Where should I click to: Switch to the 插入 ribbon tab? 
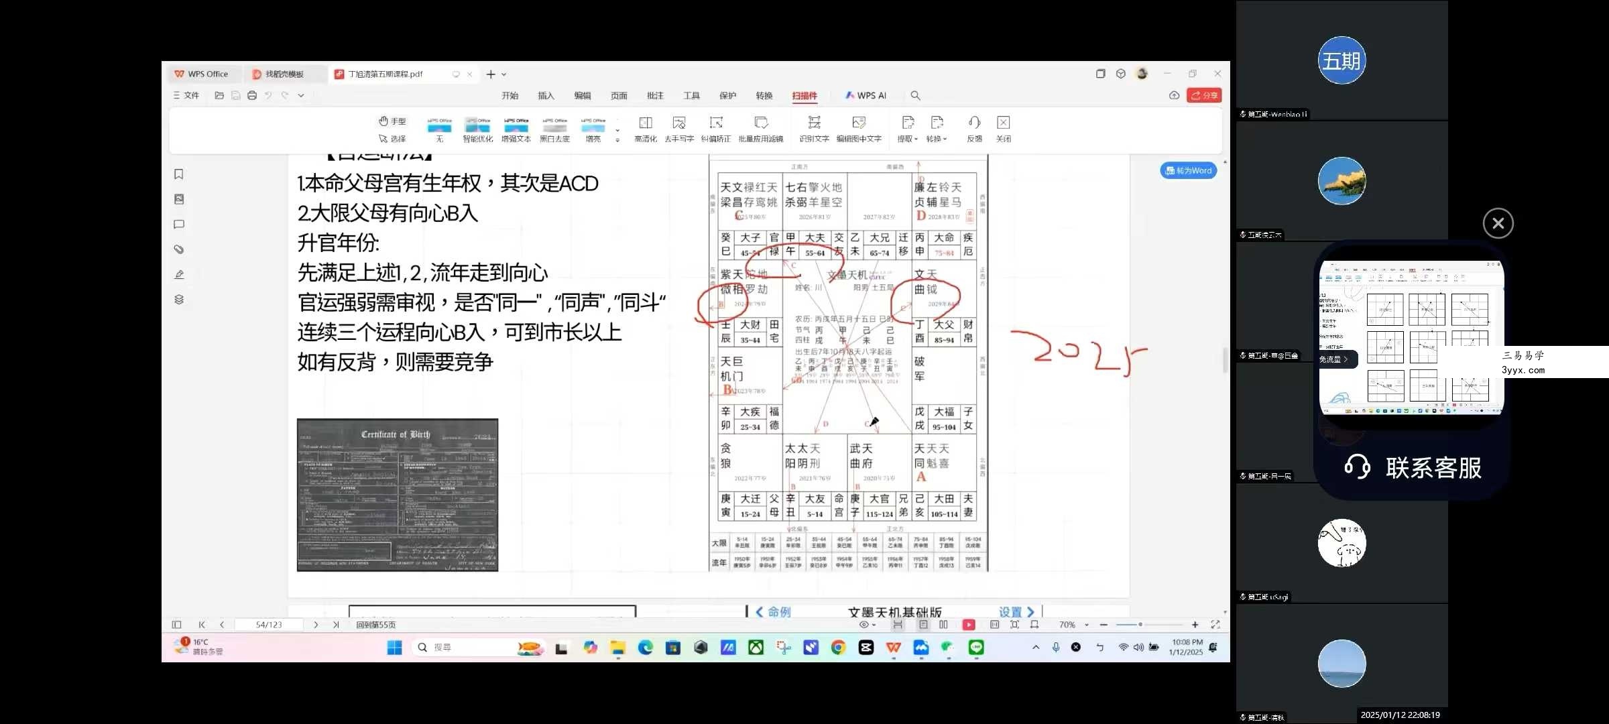pyautogui.click(x=546, y=96)
